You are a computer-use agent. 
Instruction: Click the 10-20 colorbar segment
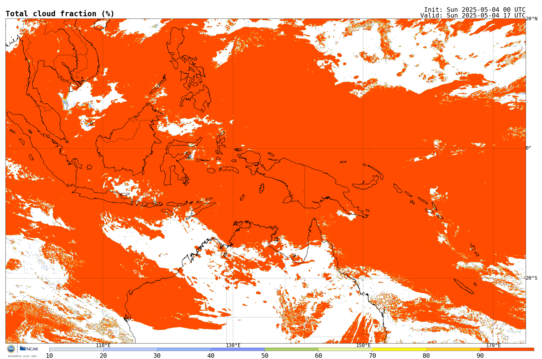click(x=76, y=349)
